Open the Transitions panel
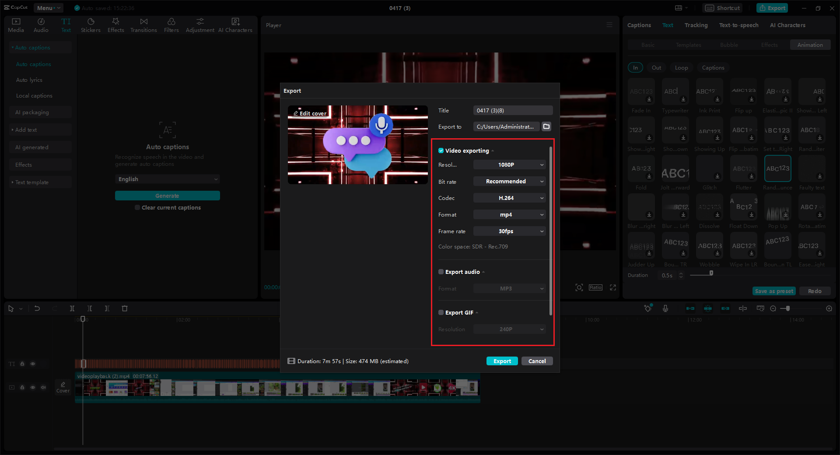The height and width of the screenshot is (455, 840). pyautogui.click(x=143, y=24)
